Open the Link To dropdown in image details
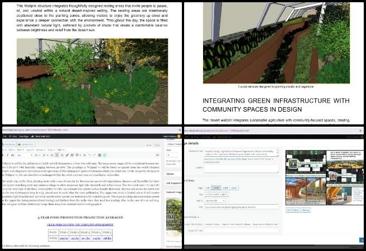 pos(214,201)
